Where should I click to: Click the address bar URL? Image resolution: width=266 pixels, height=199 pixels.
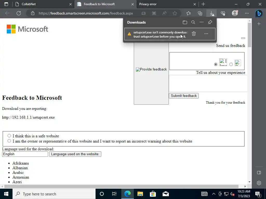[86, 13]
